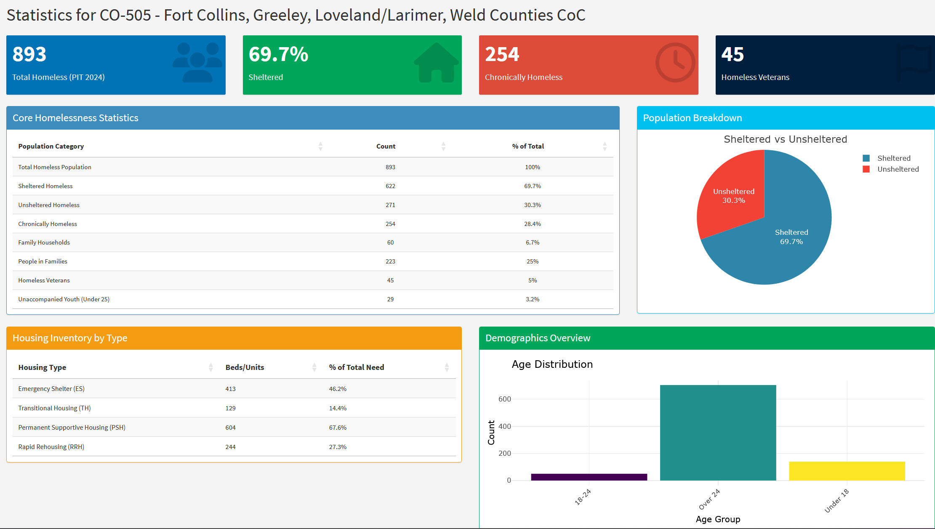This screenshot has height=529, width=935.
Task: Click the count value 223
Action: pyautogui.click(x=390, y=261)
